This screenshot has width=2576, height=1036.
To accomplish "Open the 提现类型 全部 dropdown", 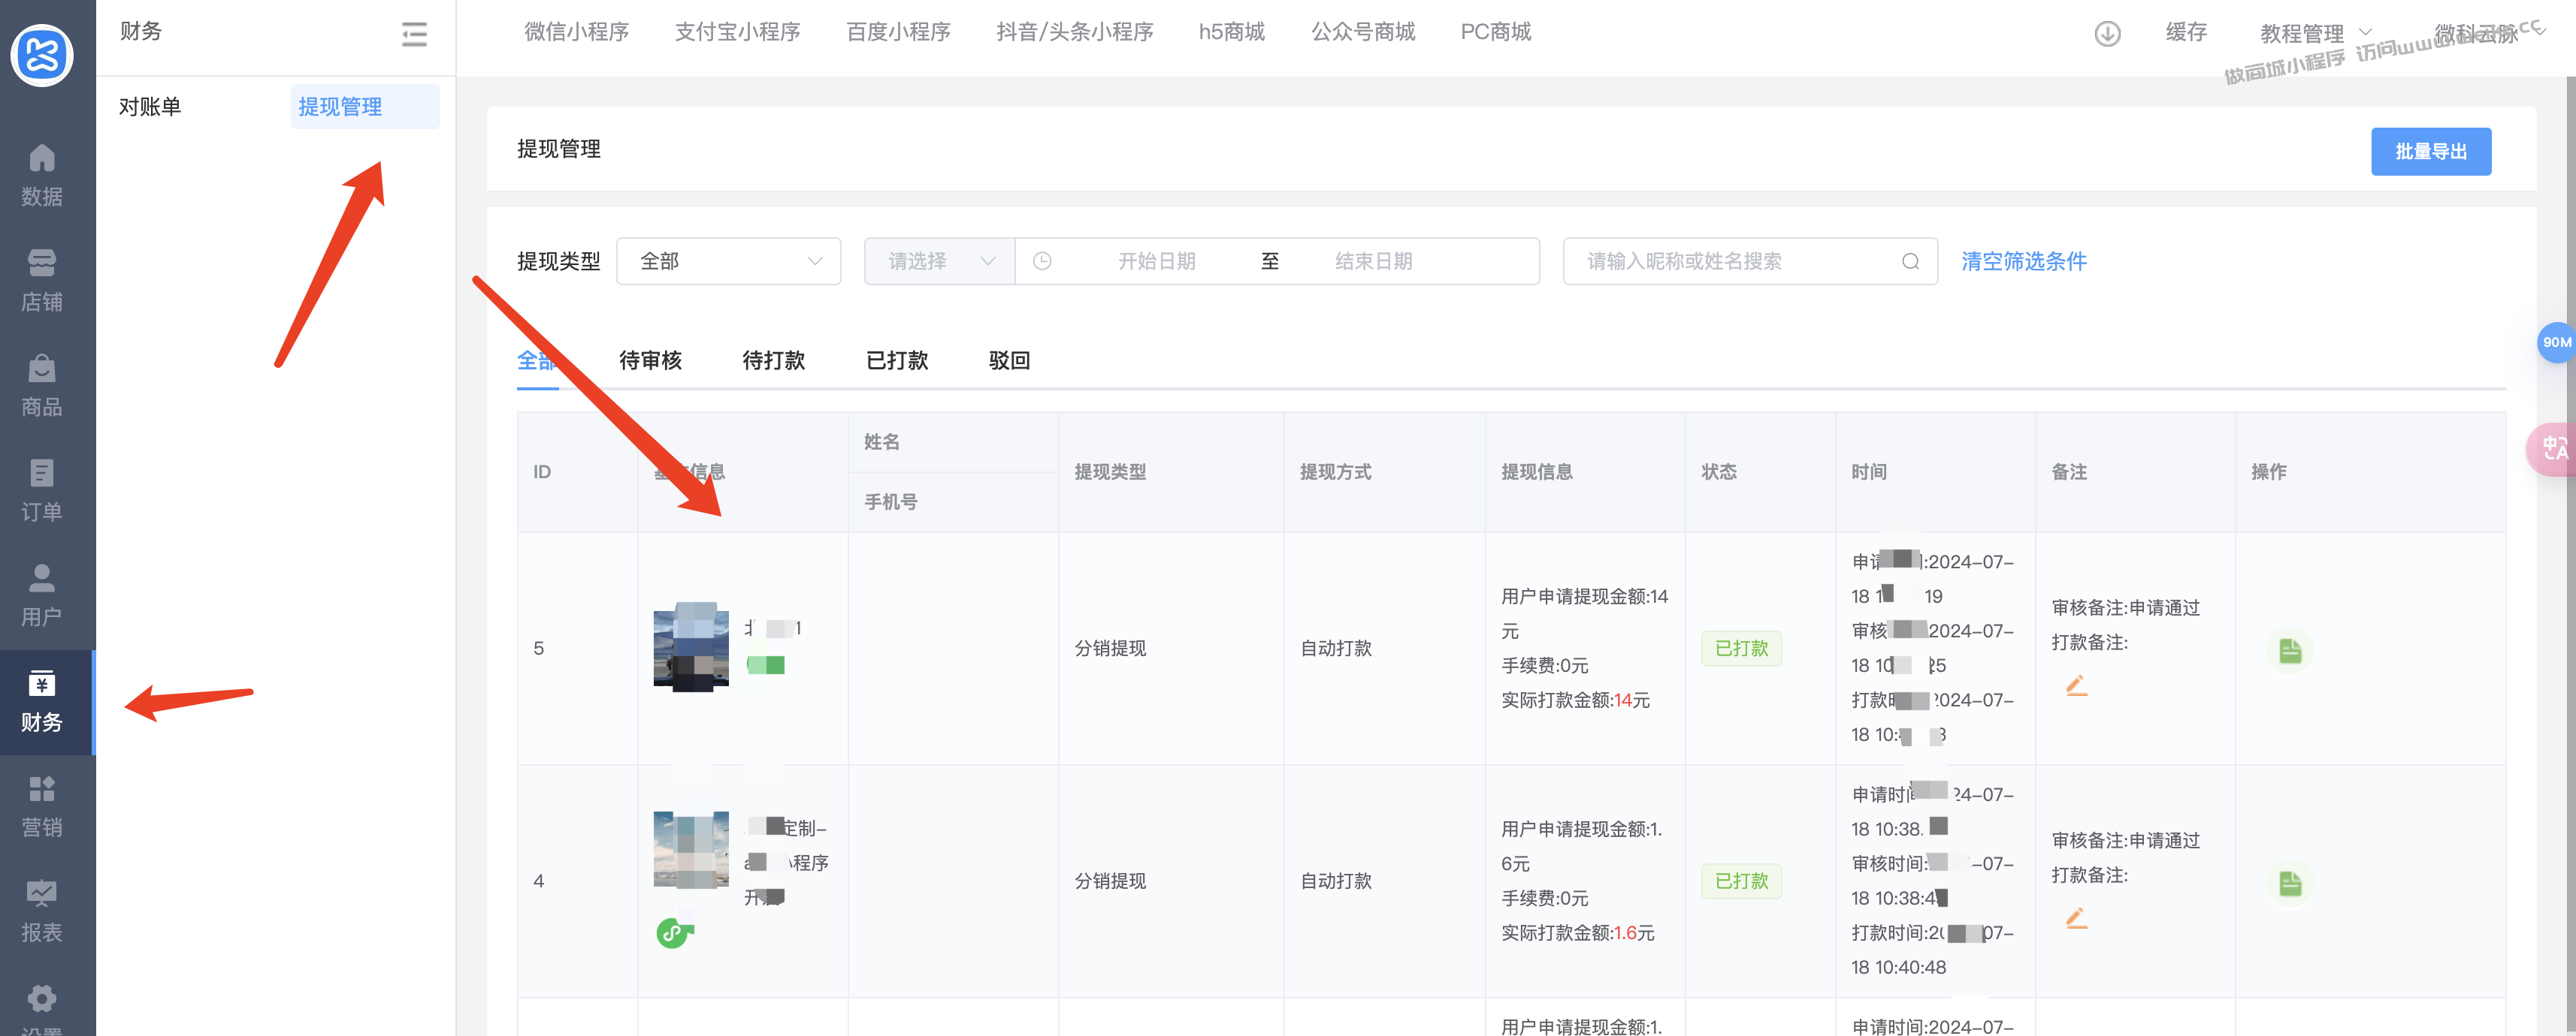I will point(728,261).
